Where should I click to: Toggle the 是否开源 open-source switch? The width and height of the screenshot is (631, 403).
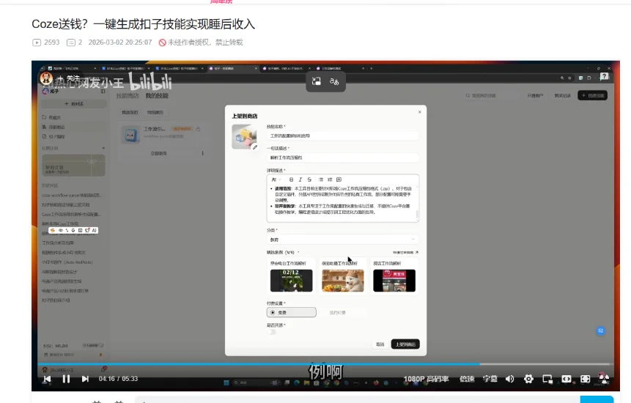tap(272, 332)
